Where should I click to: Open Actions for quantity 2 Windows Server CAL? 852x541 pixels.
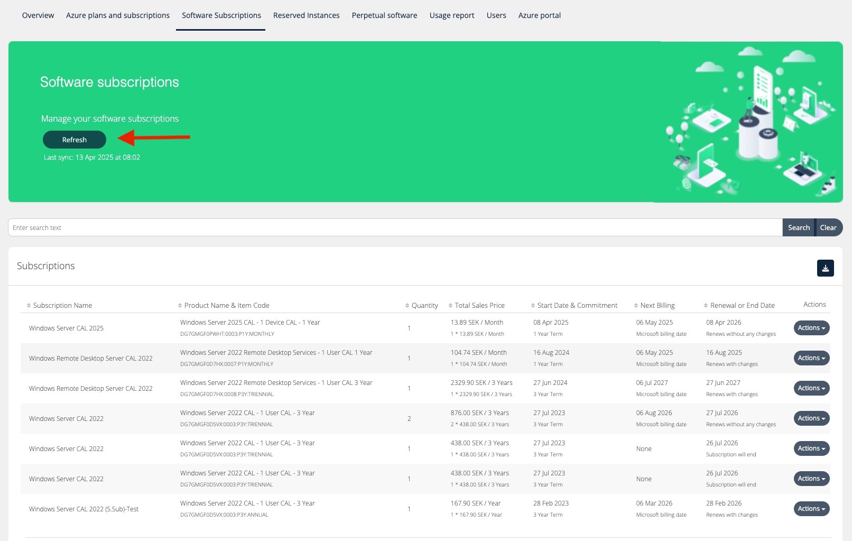[811, 418]
